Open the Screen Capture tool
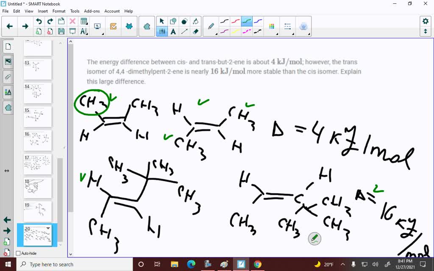The height and width of the screenshot is (271, 434). tap(97, 25)
